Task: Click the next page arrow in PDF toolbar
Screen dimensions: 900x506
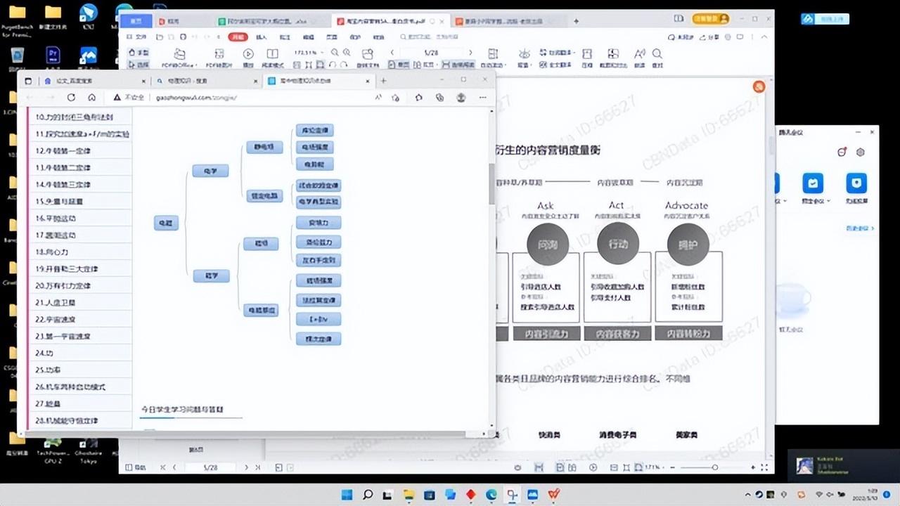Action: pos(470,53)
